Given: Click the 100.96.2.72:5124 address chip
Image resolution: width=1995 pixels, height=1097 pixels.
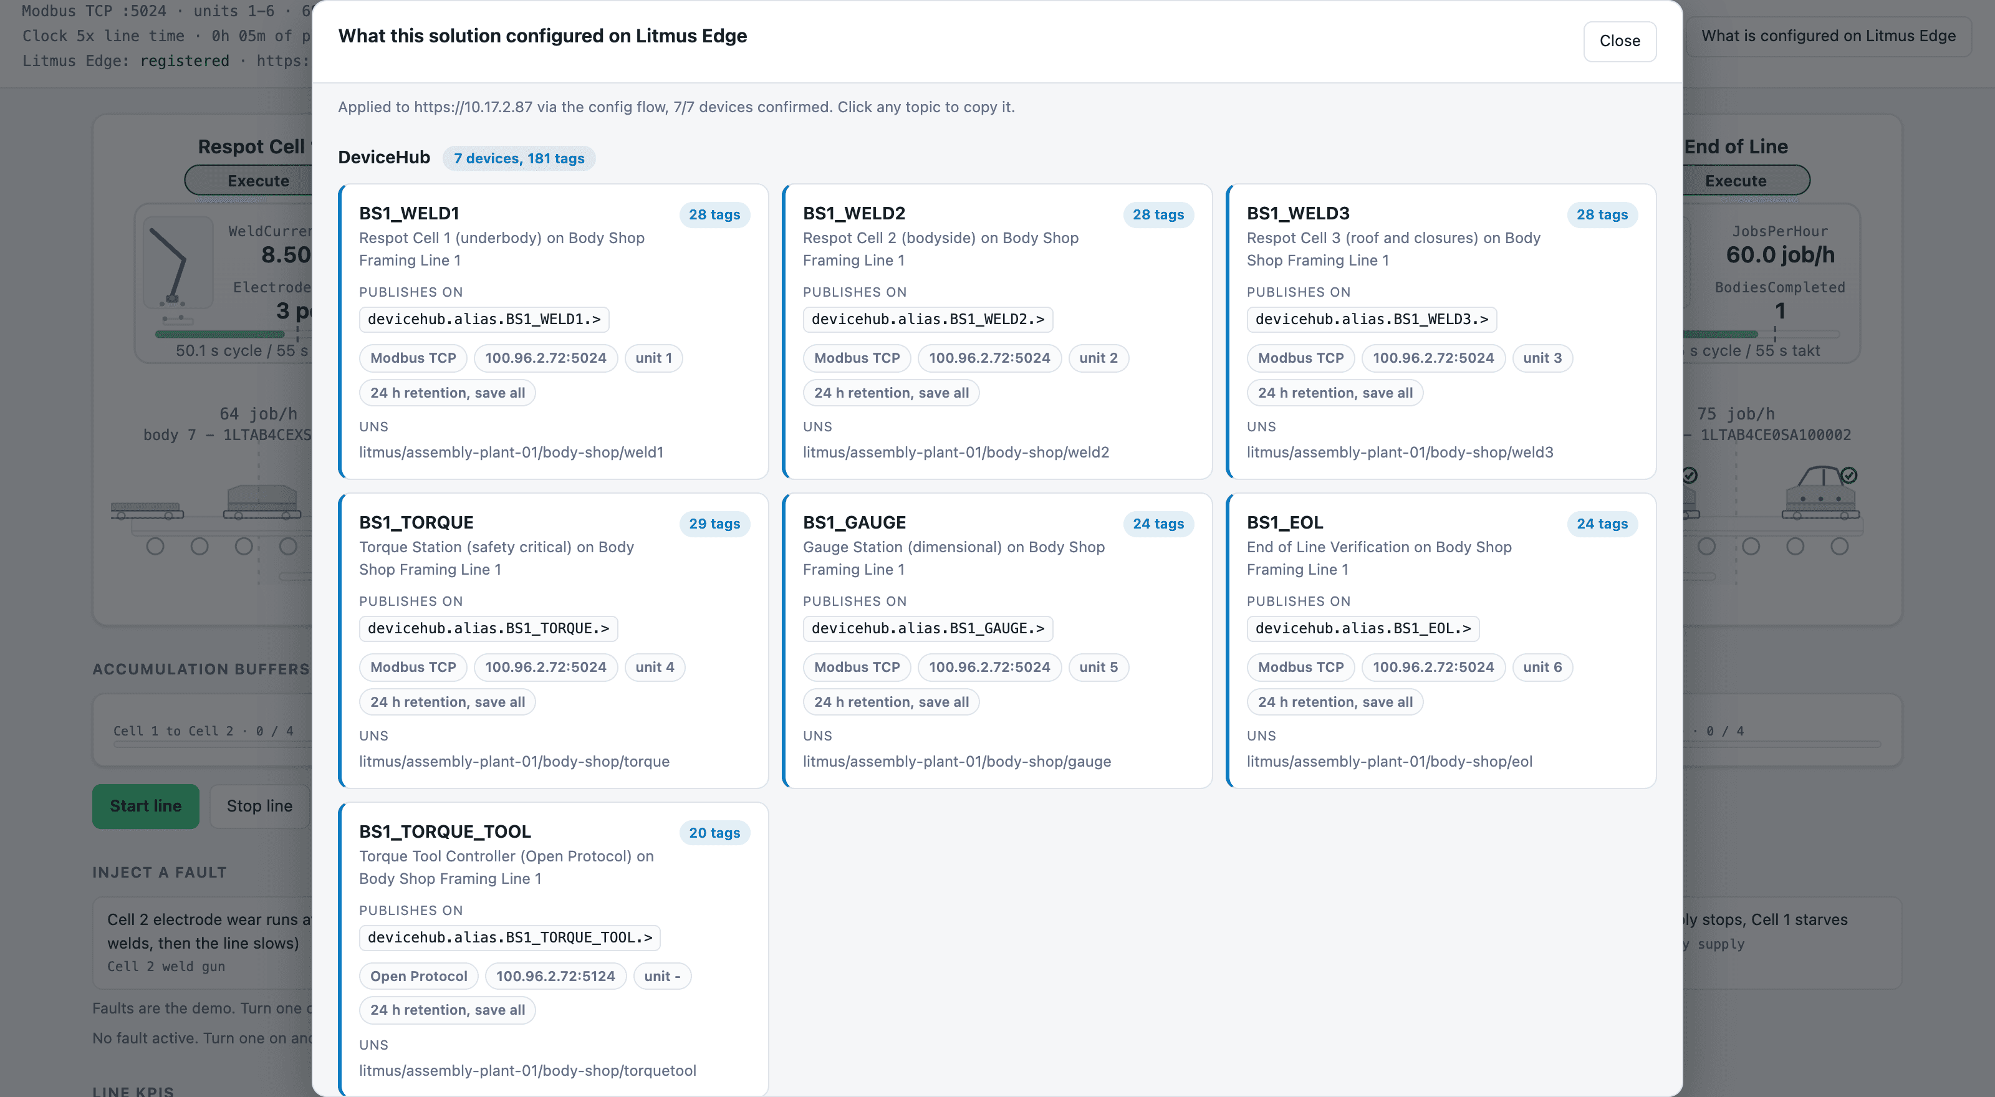Looking at the screenshot, I should pyautogui.click(x=555, y=975).
